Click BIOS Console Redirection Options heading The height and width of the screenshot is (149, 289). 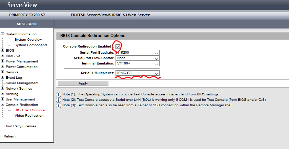[93, 36]
